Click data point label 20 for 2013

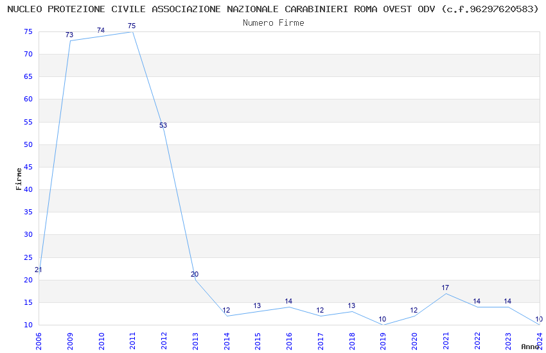click(194, 275)
